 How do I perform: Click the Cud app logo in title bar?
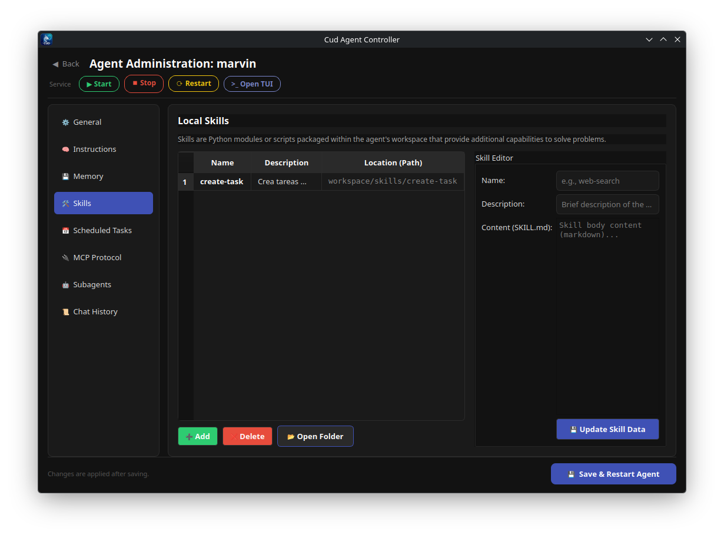coord(47,39)
